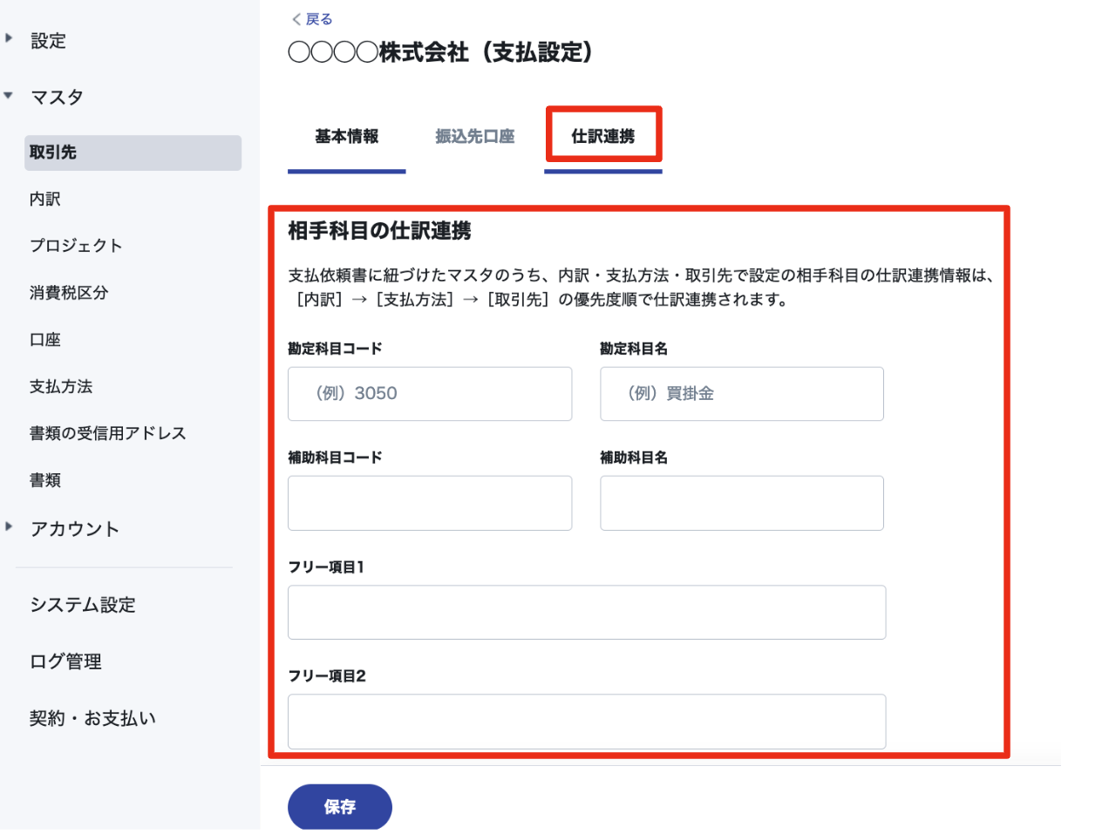Image resolution: width=1116 pixels, height=834 pixels.
Task: Go back with the 戻る link
Action: pyautogui.click(x=312, y=19)
